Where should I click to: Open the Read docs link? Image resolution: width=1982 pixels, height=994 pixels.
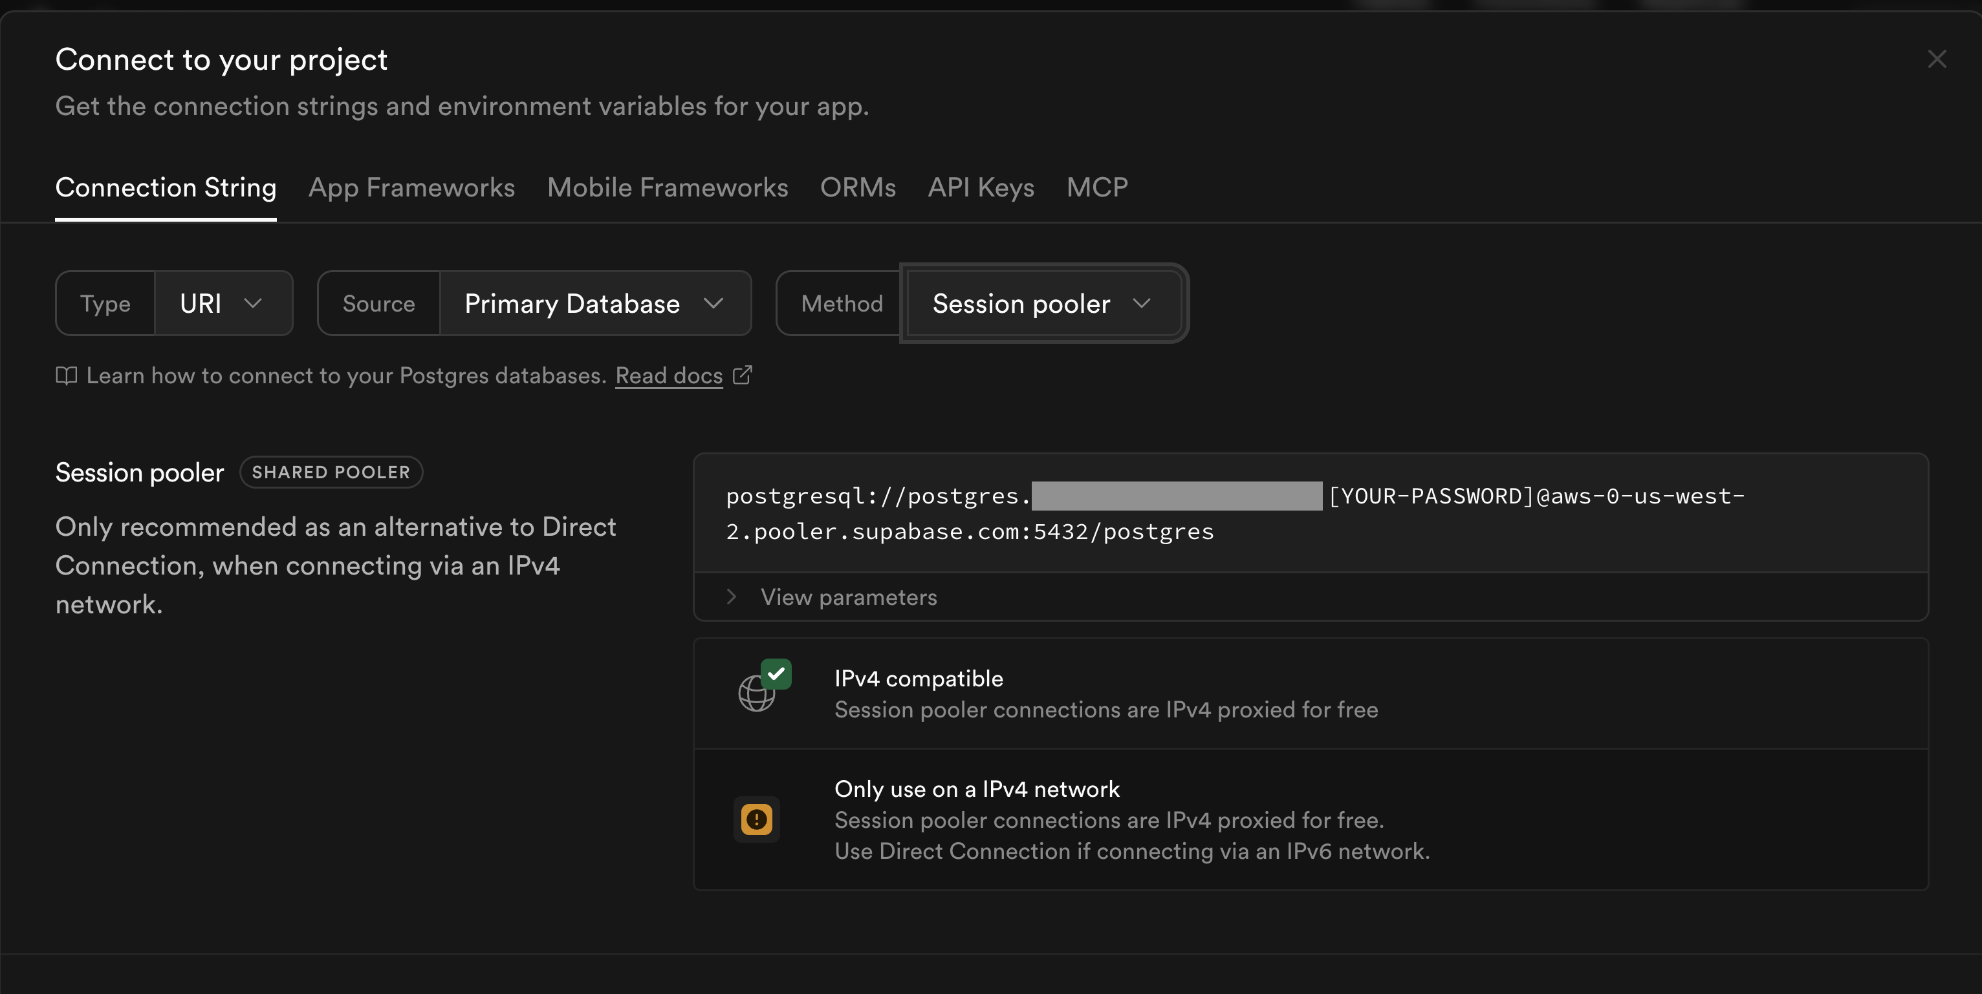click(669, 376)
